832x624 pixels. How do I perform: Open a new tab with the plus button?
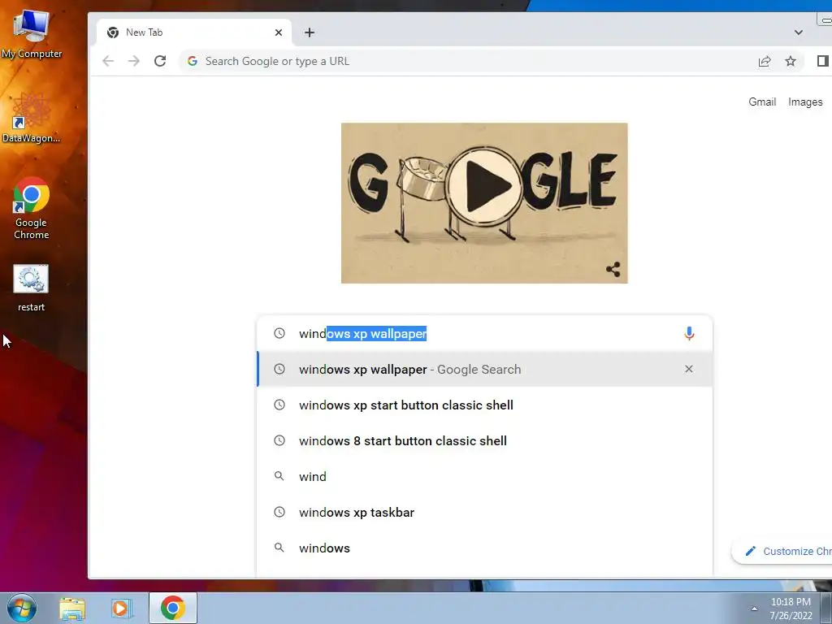310,32
